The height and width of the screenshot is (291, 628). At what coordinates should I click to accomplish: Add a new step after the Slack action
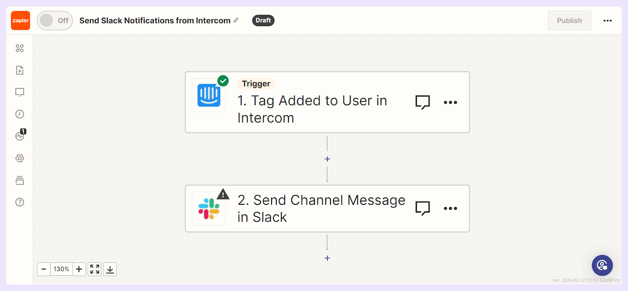point(327,258)
